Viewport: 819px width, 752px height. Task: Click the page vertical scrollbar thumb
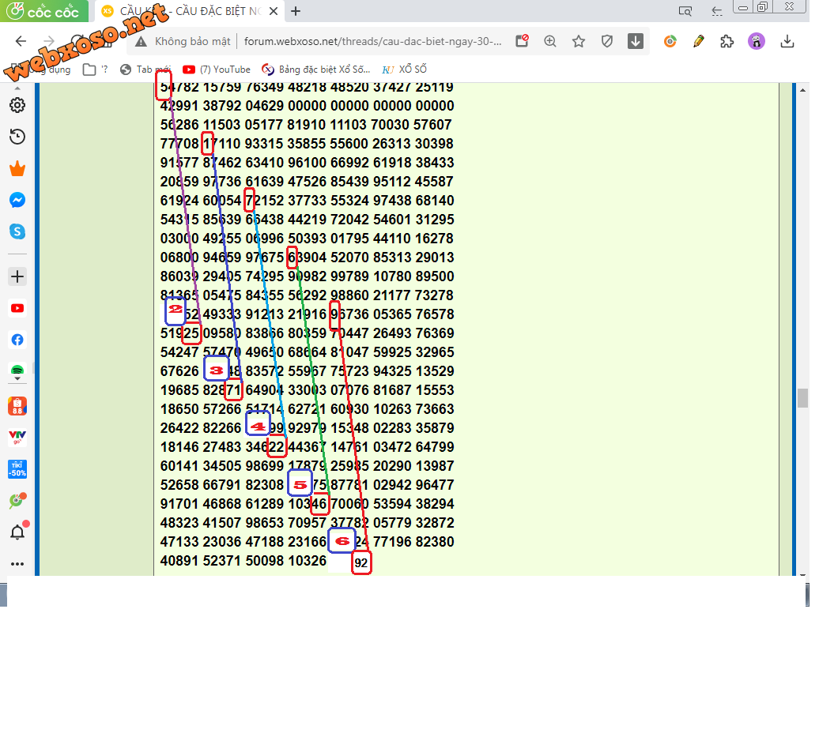[802, 397]
